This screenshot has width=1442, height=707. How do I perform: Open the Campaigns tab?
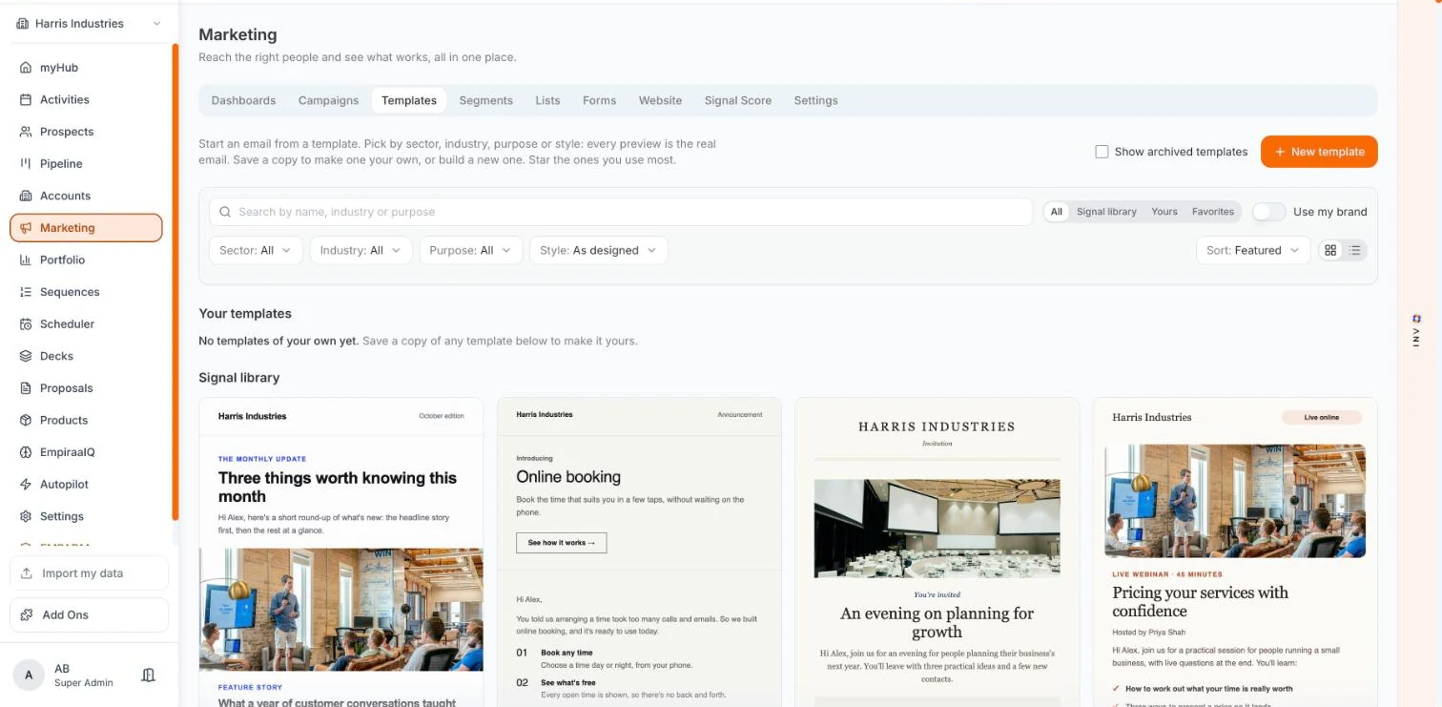(x=328, y=100)
